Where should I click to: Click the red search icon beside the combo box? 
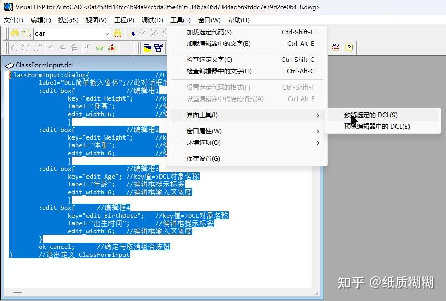click(118, 33)
